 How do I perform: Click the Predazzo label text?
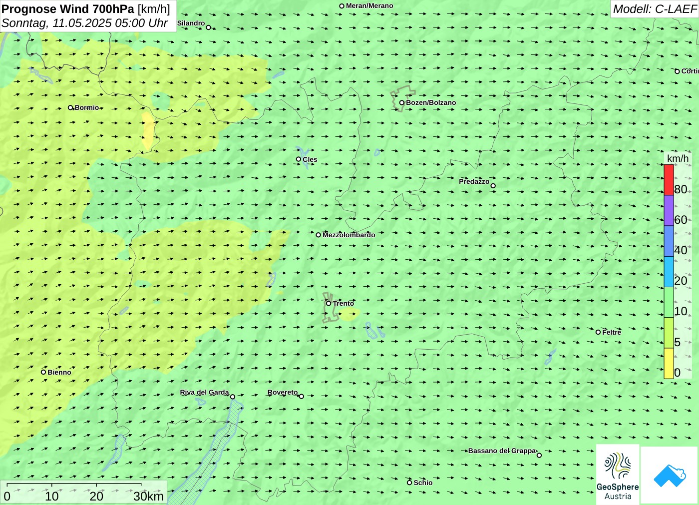pos(474,181)
